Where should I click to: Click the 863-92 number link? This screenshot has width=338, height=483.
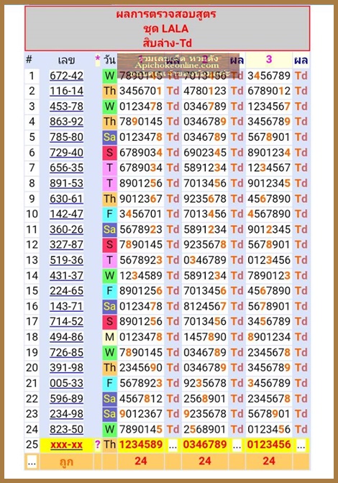[x=67, y=121]
